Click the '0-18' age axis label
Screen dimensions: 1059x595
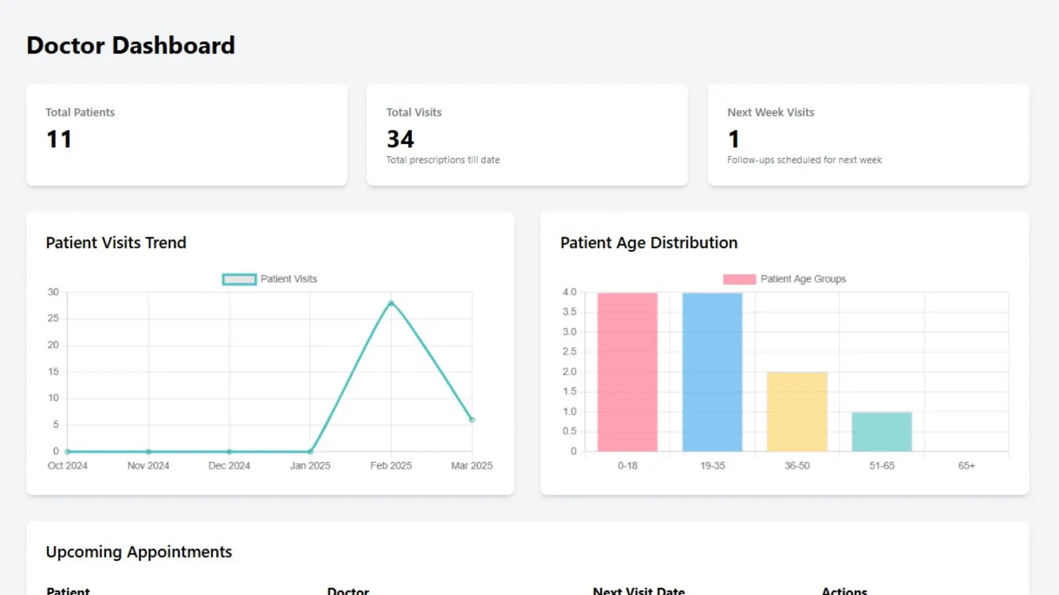coord(628,466)
